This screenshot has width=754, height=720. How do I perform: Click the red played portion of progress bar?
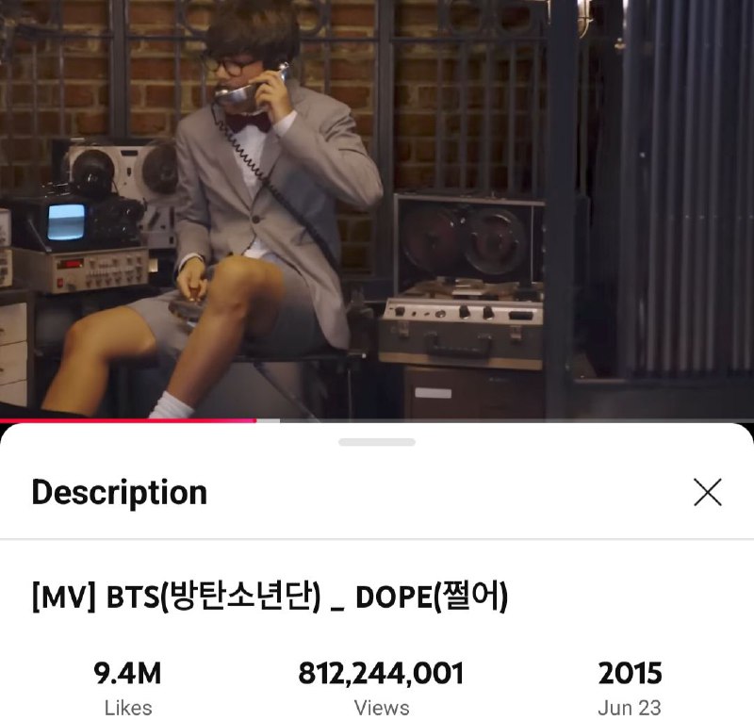[x=128, y=420]
